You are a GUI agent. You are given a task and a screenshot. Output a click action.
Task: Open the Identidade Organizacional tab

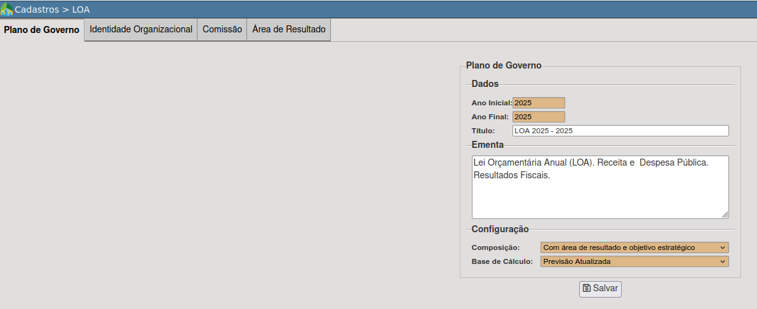tap(141, 29)
